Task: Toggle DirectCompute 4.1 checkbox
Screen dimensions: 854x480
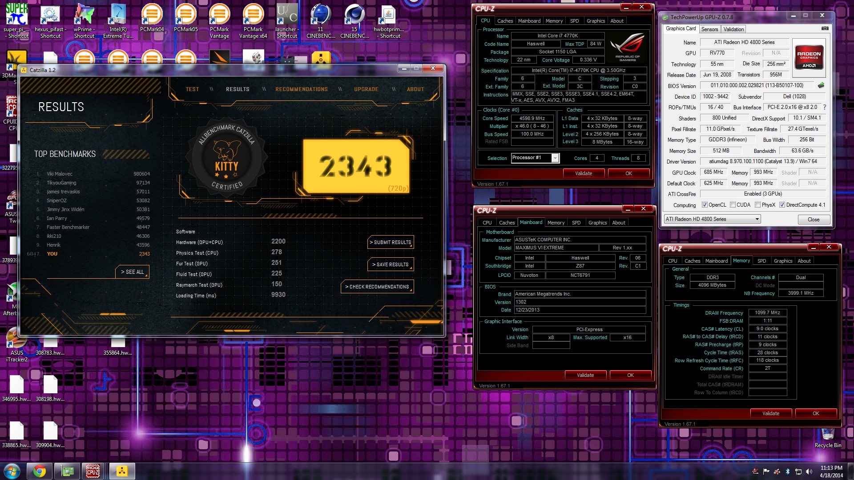Action: pos(782,205)
